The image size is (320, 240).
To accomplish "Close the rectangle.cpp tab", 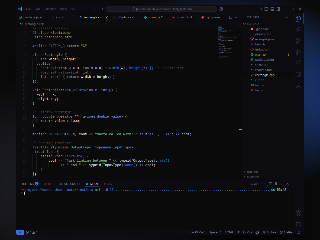I will 107,17.
